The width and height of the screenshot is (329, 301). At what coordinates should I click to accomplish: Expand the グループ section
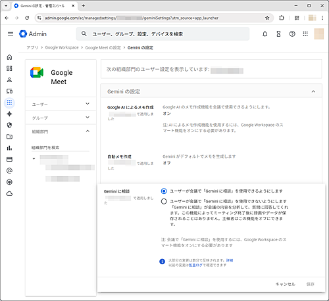[x=61, y=118]
